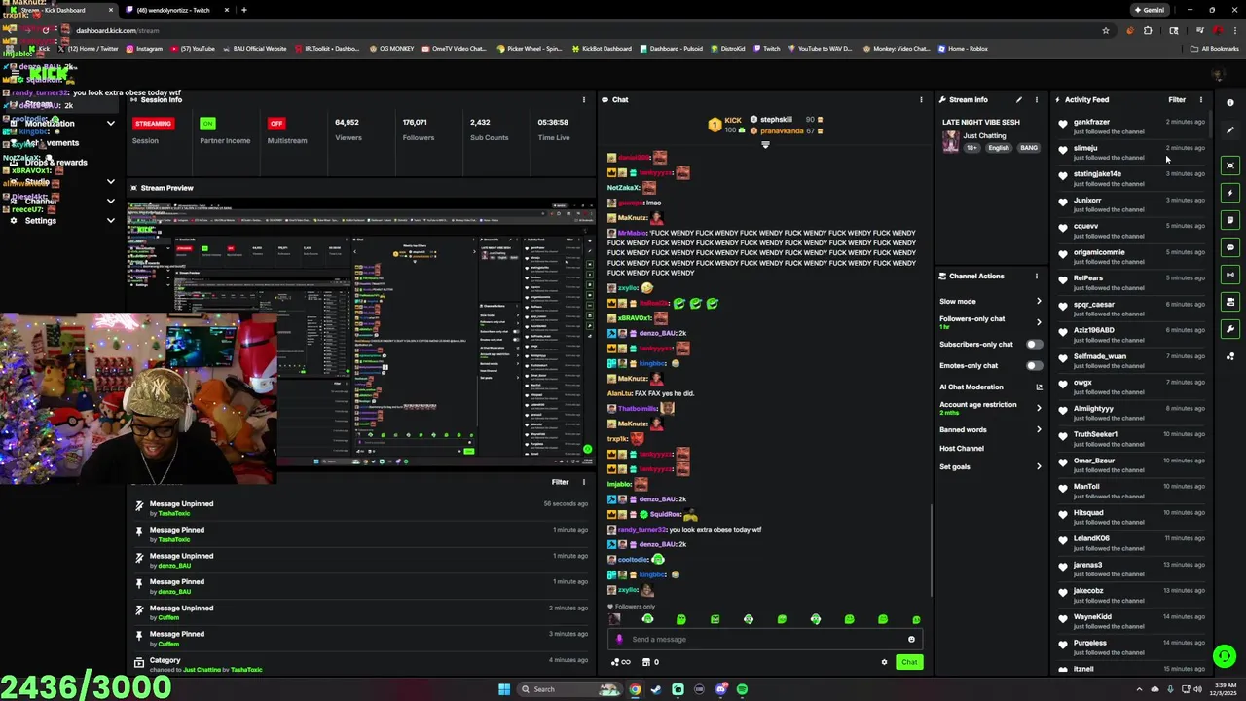Open the KickBot Dashboard bookmark
Screen dimensions: 1246x701
tap(603, 49)
